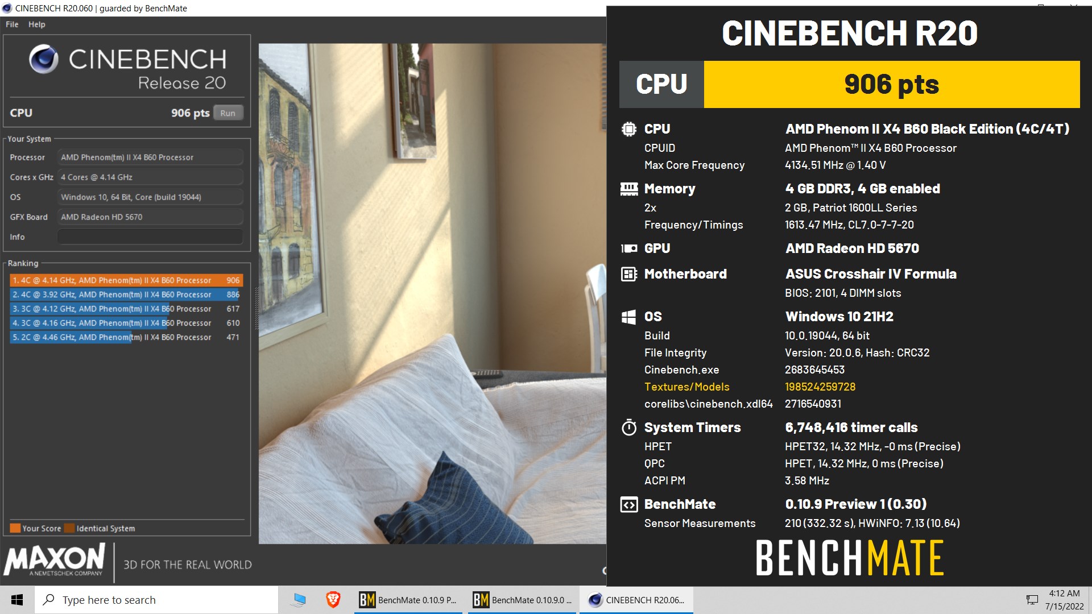Click the GPU card icon in BenchMate

628,248
